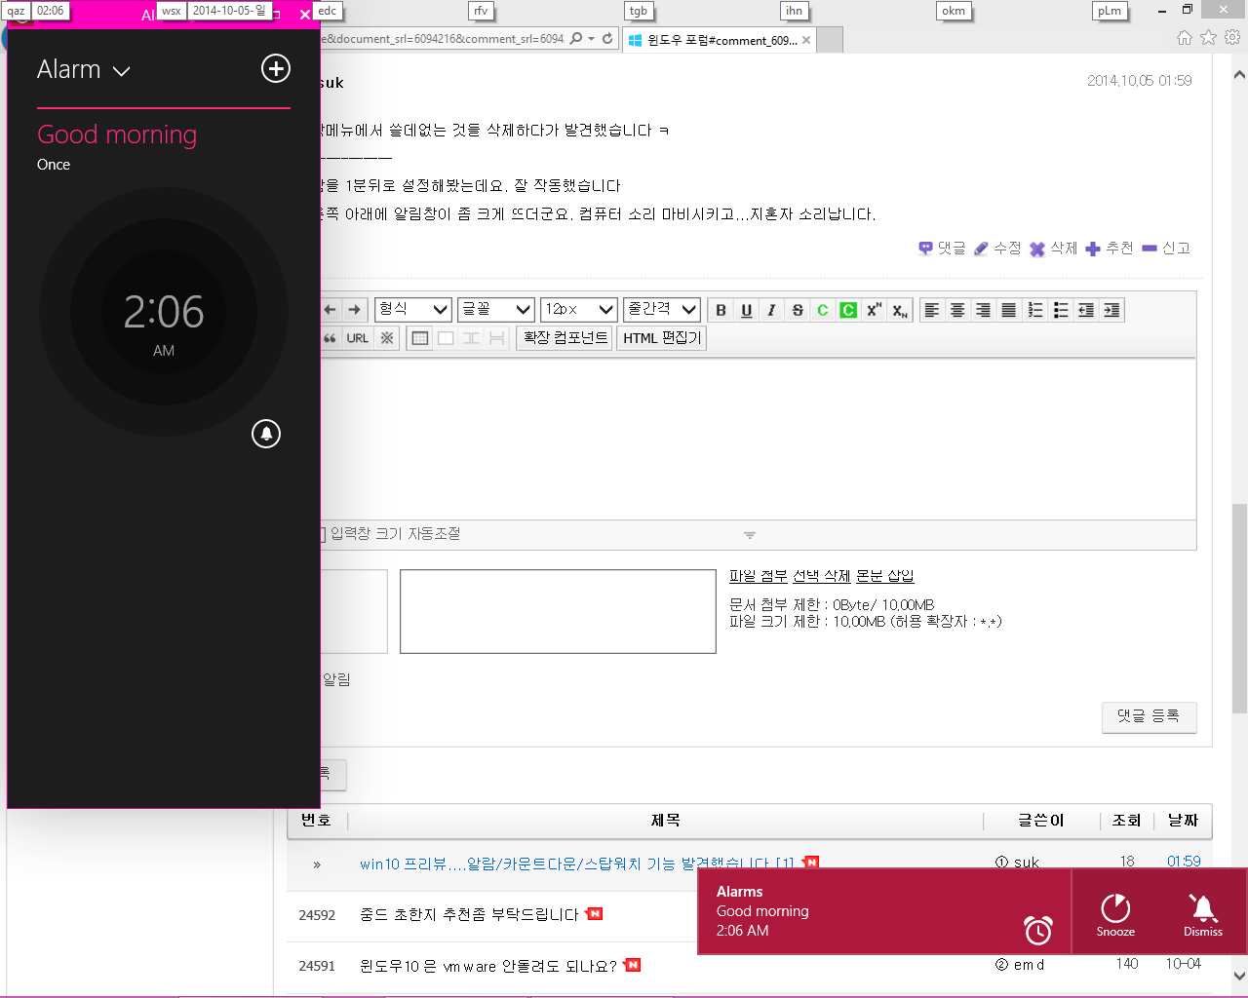Refresh page via address bar reload icon
Viewport: 1248px width, 998px height.
(x=607, y=39)
